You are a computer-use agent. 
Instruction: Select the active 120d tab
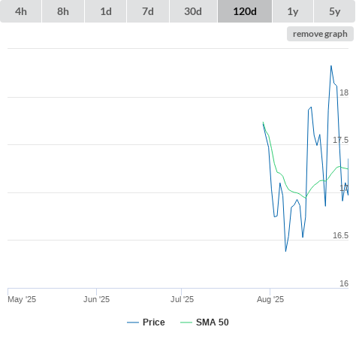[x=245, y=11]
